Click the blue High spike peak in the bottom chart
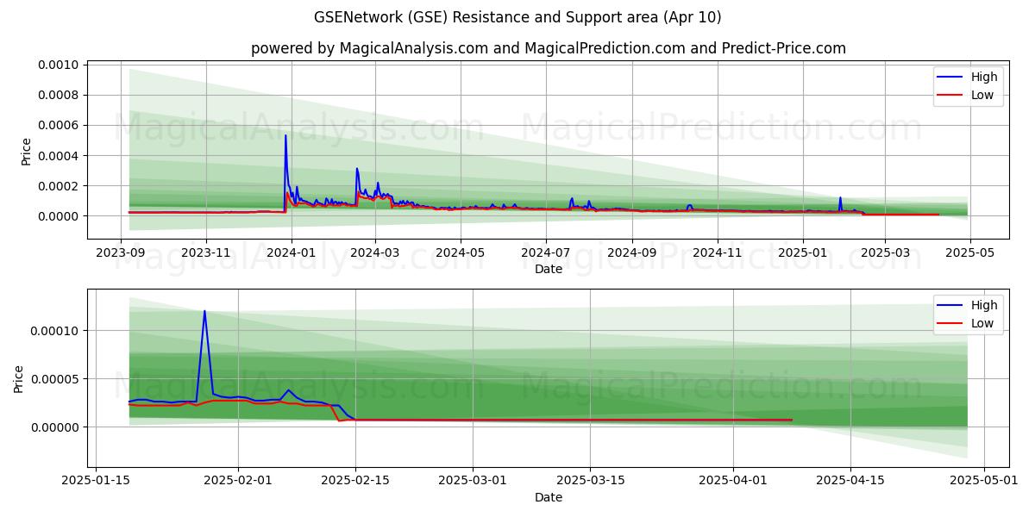Image resolution: width=1035 pixels, height=517 pixels. (204, 312)
